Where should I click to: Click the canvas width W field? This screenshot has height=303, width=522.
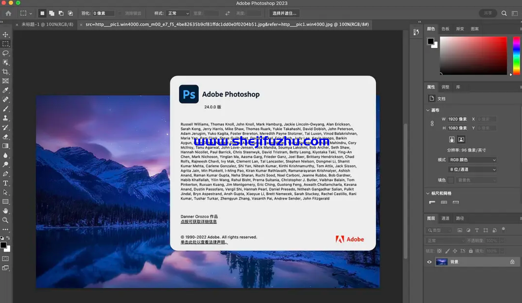pos(458,119)
